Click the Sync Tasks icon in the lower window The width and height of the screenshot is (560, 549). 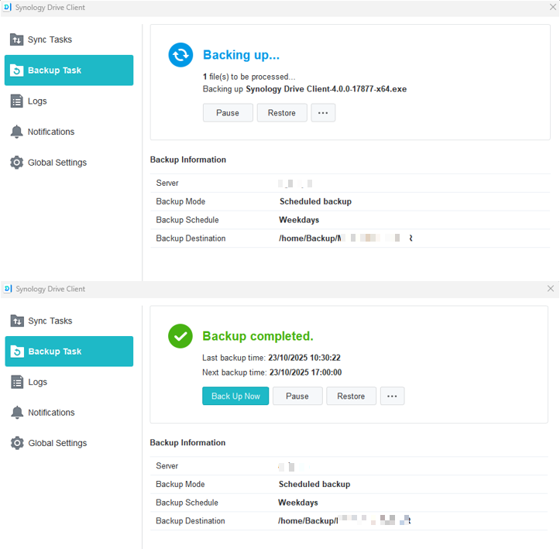pos(16,321)
